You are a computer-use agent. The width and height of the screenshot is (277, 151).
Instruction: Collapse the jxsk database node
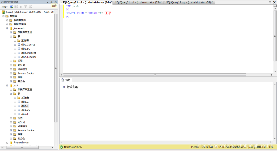coord(7,86)
